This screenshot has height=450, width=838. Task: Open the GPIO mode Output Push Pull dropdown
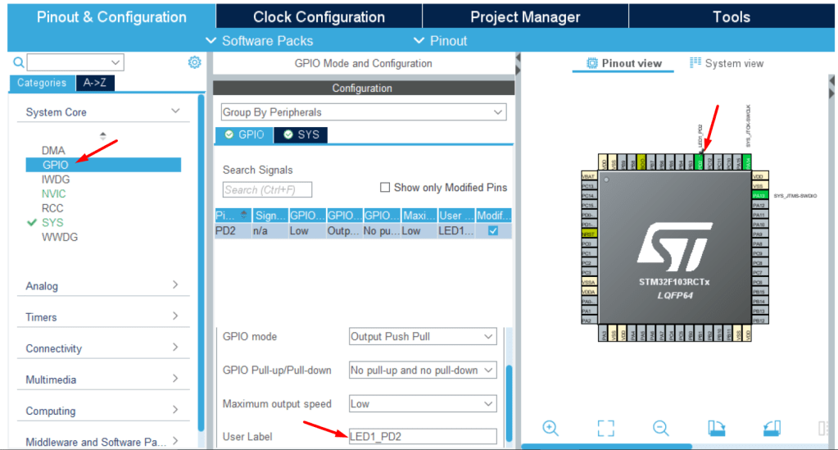(422, 337)
